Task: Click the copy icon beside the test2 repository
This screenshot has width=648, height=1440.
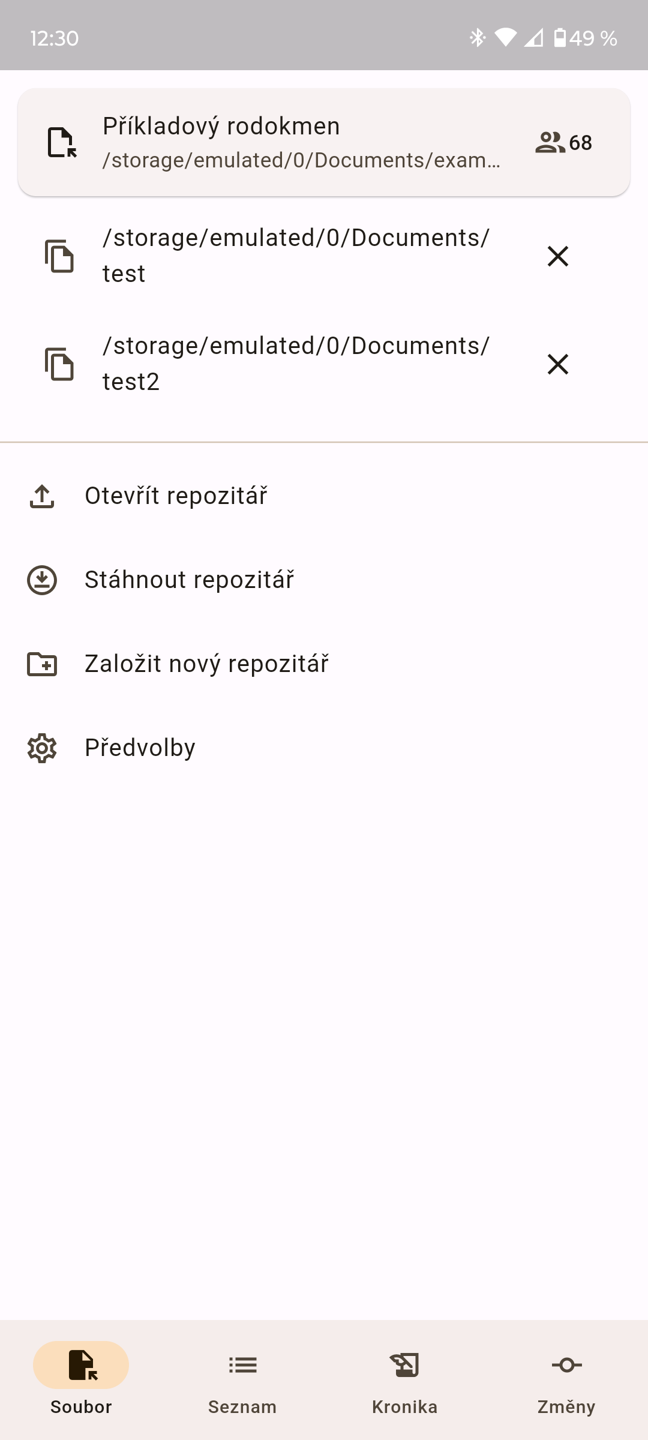Action: tap(59, 364)
